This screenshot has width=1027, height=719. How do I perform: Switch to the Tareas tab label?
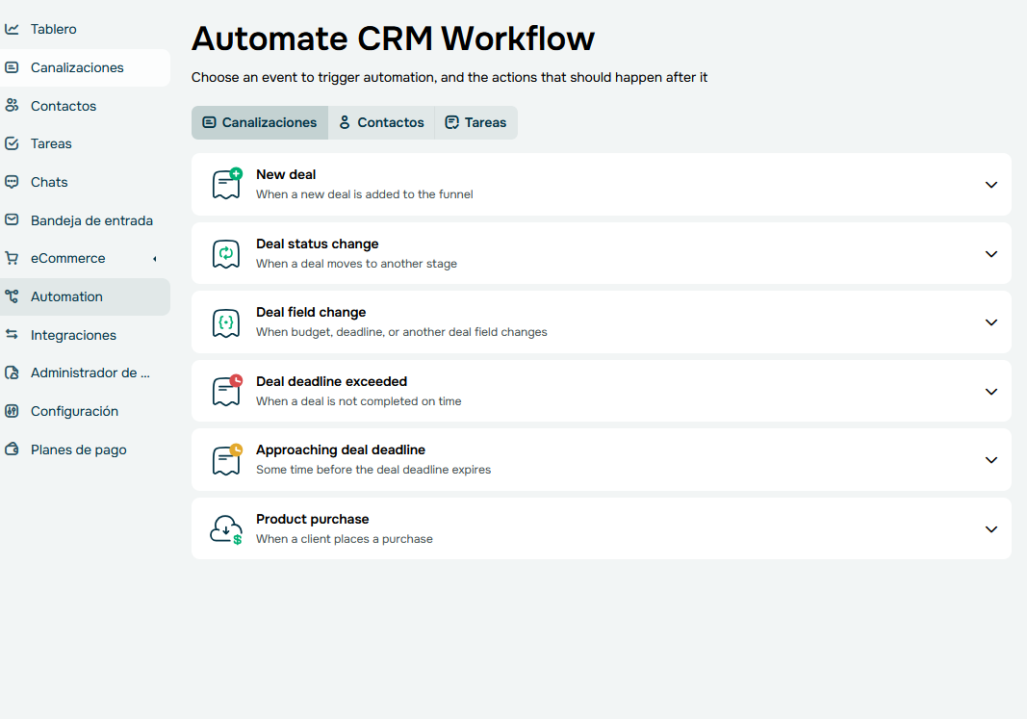pos(485,122)
